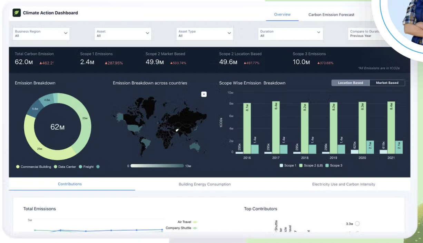423x243 pixels.
Task: Click the Freight legend swatch
Action: (x=80, y=167)
